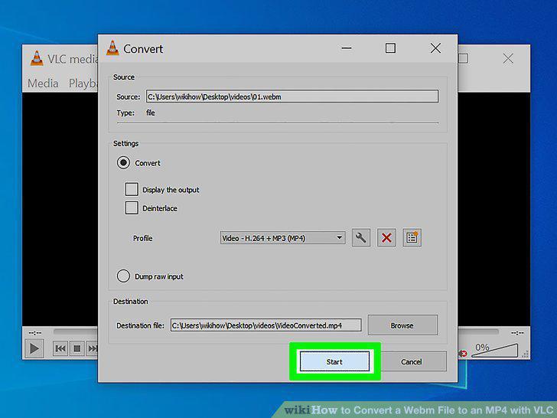The height and width of the screenshot is (418, 557).
Task: Click Browse to choose destination
Action: click(x=402, y=325)
